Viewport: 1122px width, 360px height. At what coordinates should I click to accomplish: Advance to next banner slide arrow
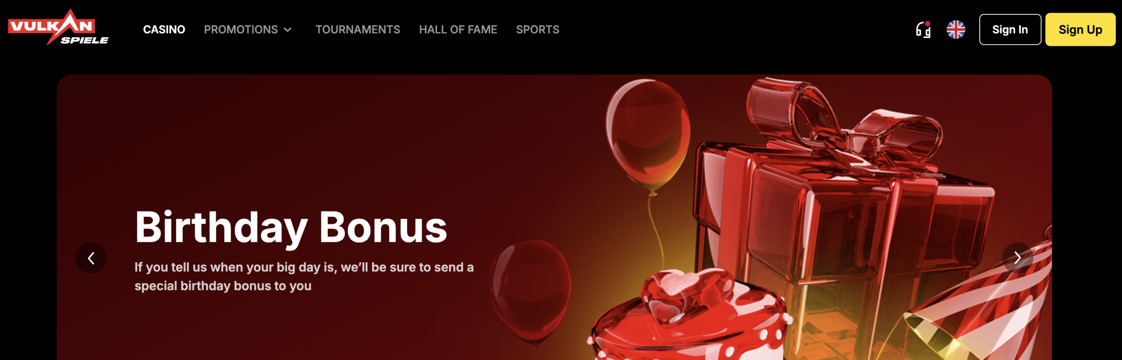coord(1017,258)
